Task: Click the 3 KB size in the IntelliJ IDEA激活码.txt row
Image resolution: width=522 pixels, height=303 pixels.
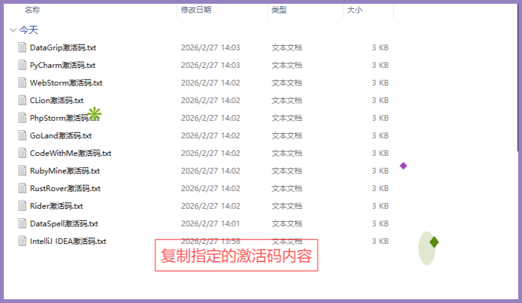Action: click(x=380, y=241)
